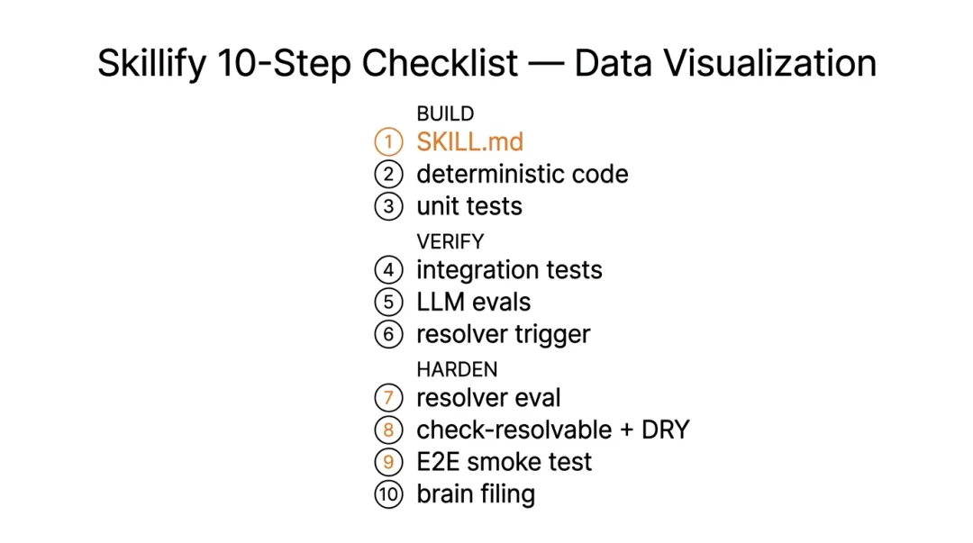Click the circled number 2 icon
Screen dimensions: 973x543
click(388, 174)
